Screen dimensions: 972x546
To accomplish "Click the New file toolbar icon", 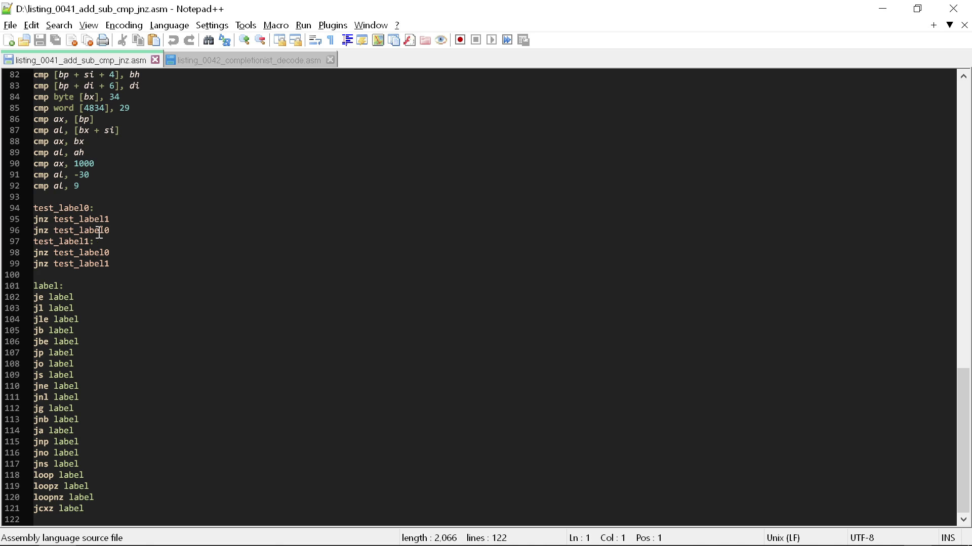I will [x=9, y=40].
